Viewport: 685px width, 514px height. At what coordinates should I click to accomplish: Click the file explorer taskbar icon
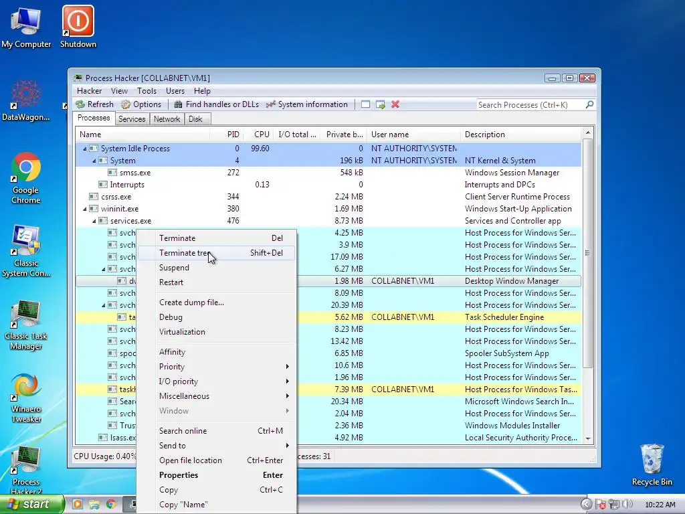point(94,505)
